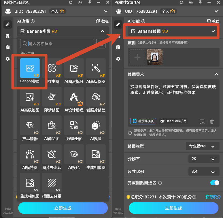Select the 抠图去背景 tool

(x=52, y=183)
